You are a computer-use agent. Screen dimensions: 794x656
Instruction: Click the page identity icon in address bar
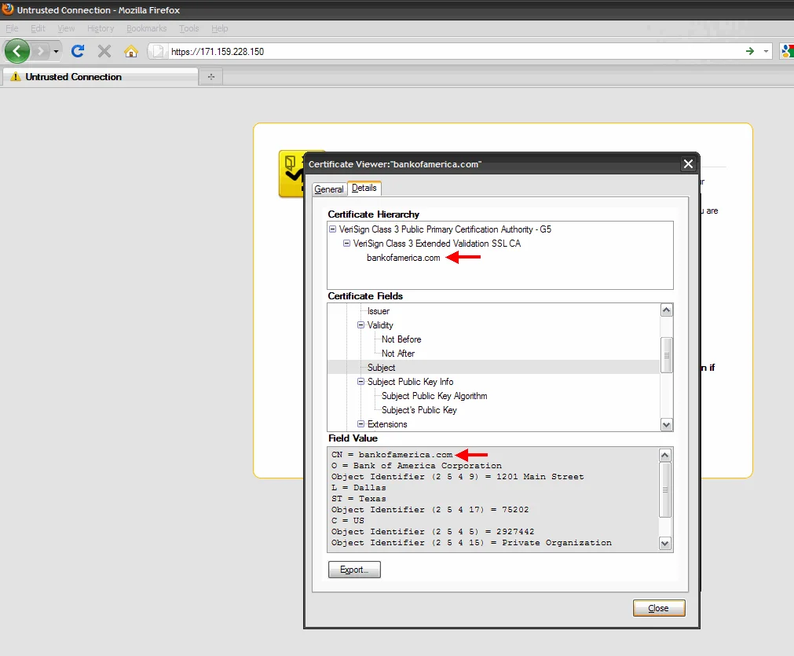point(159,51)
